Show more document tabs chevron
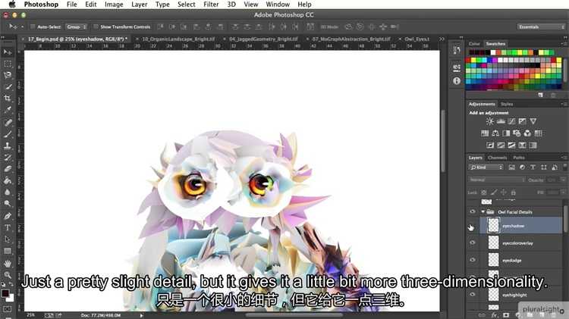Viewport: 569px width, 319px height. click(x=442, y=39)
